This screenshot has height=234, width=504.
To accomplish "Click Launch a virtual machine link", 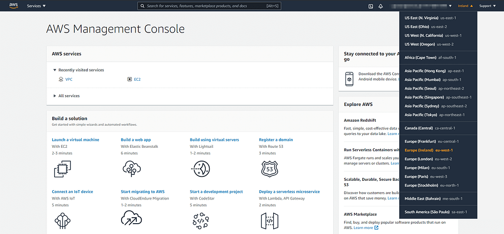I will click(75, 140).
